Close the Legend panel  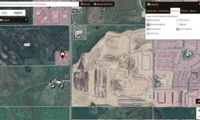click(199, 4)
